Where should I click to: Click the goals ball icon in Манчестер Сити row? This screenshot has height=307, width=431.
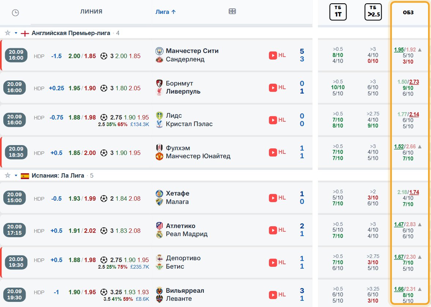point(104,56)
